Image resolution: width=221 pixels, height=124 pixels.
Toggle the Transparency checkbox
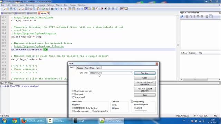pos(132,101)
